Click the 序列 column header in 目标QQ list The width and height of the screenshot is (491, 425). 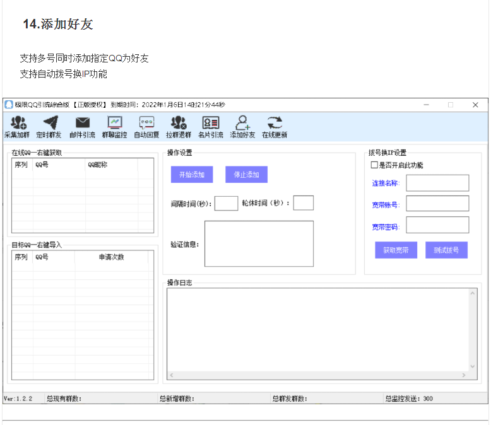[21, 257]
